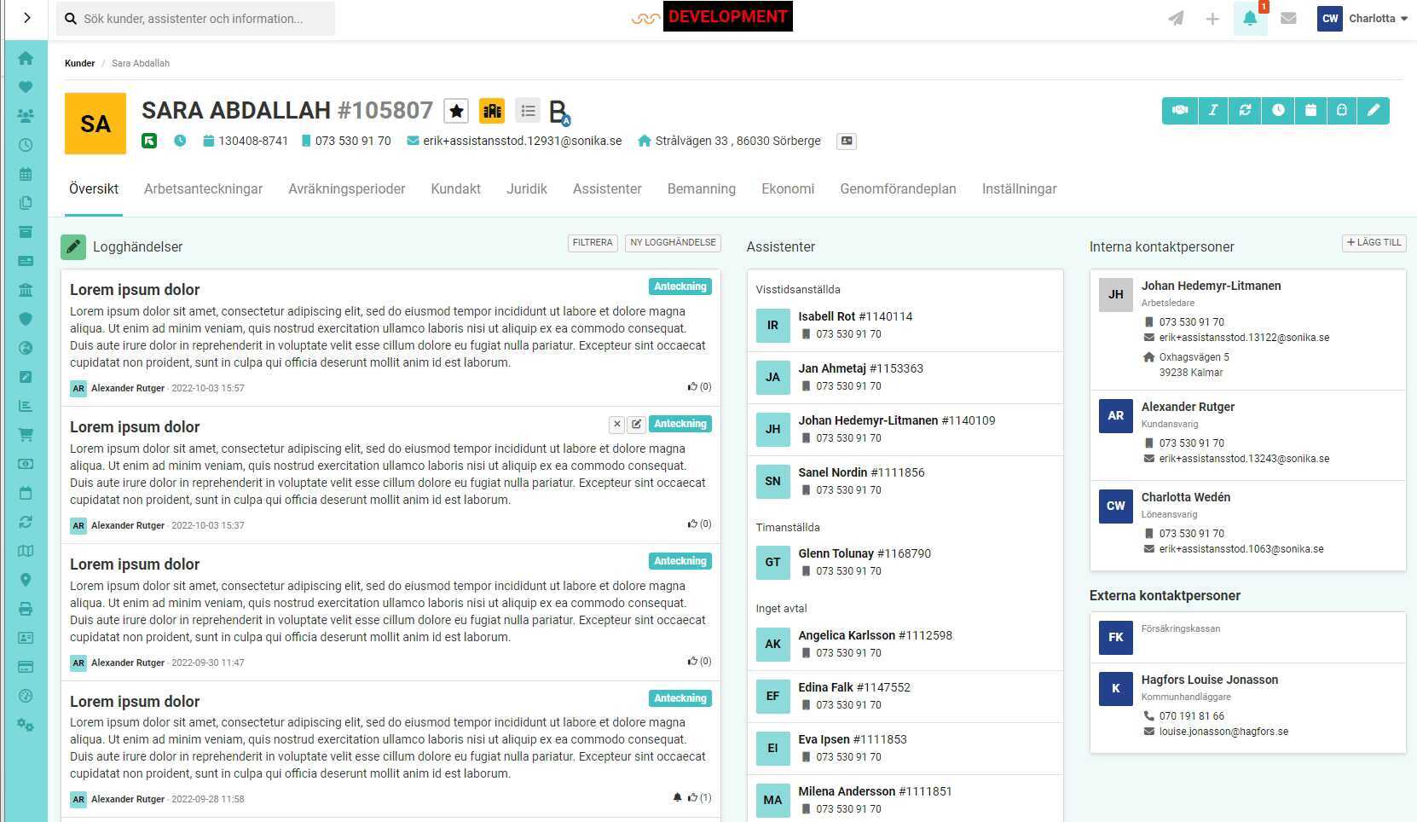
Task: Edit the log entry dated 2022-10-03 15:37
Action: [636, 424]
